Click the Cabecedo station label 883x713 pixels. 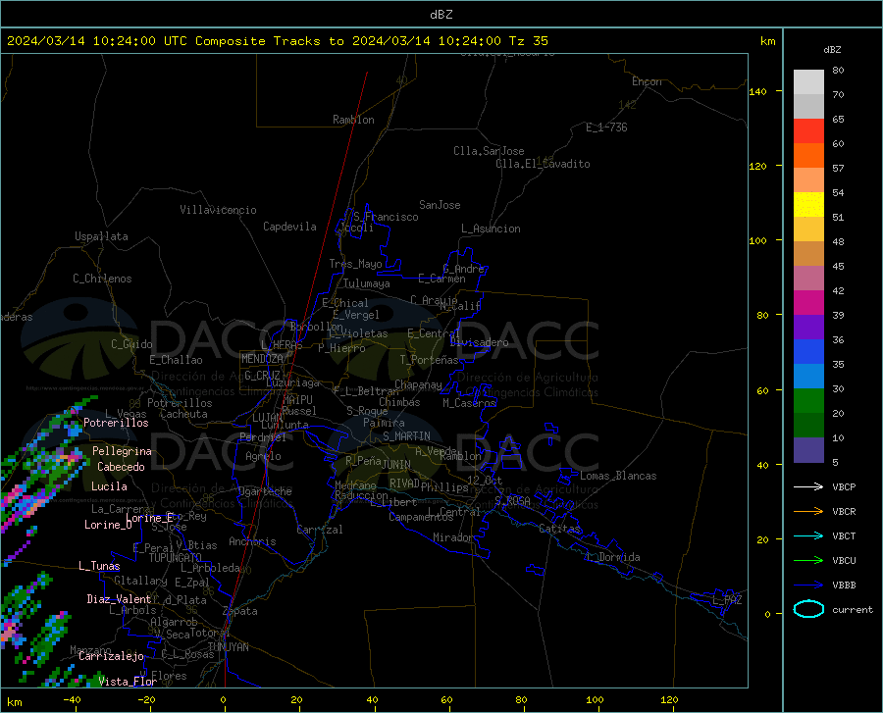tap(121, 467)
